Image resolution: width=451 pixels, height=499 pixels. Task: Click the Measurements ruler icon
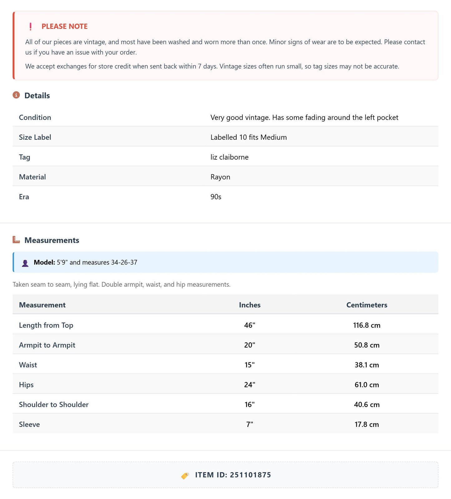16,240
